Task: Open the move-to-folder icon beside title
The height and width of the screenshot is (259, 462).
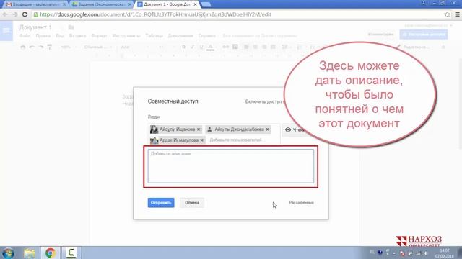Action: pos(71,27)
